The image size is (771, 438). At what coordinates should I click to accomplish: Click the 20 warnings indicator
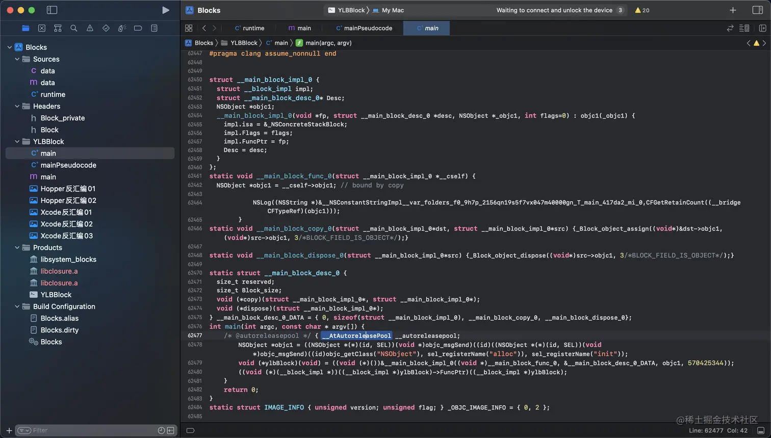pyautogui.click(x=642, y=10)
